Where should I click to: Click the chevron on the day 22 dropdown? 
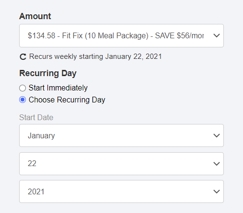point(217,164)
